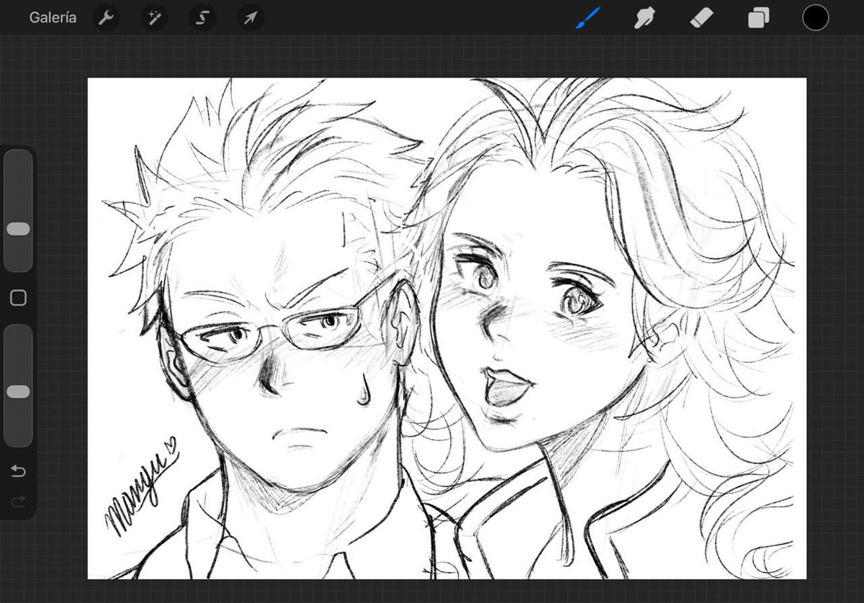Image resolution: width=864 pixels, height=603 pixels.
Task: Redo the last undone action
Action: click(18, 501)
